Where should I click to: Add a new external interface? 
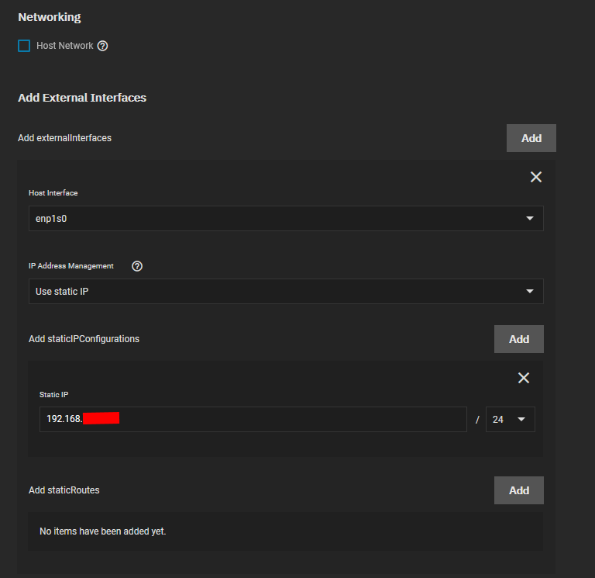(x=531, y=138)
